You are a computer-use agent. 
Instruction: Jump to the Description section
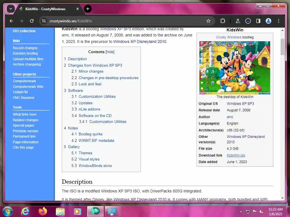tap(77, 59)
